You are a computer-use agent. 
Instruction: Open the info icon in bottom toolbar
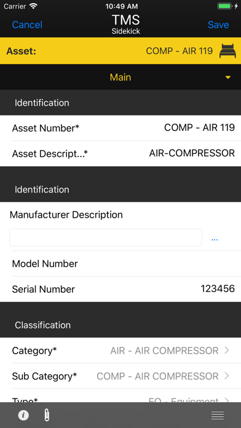pos(23,415)
